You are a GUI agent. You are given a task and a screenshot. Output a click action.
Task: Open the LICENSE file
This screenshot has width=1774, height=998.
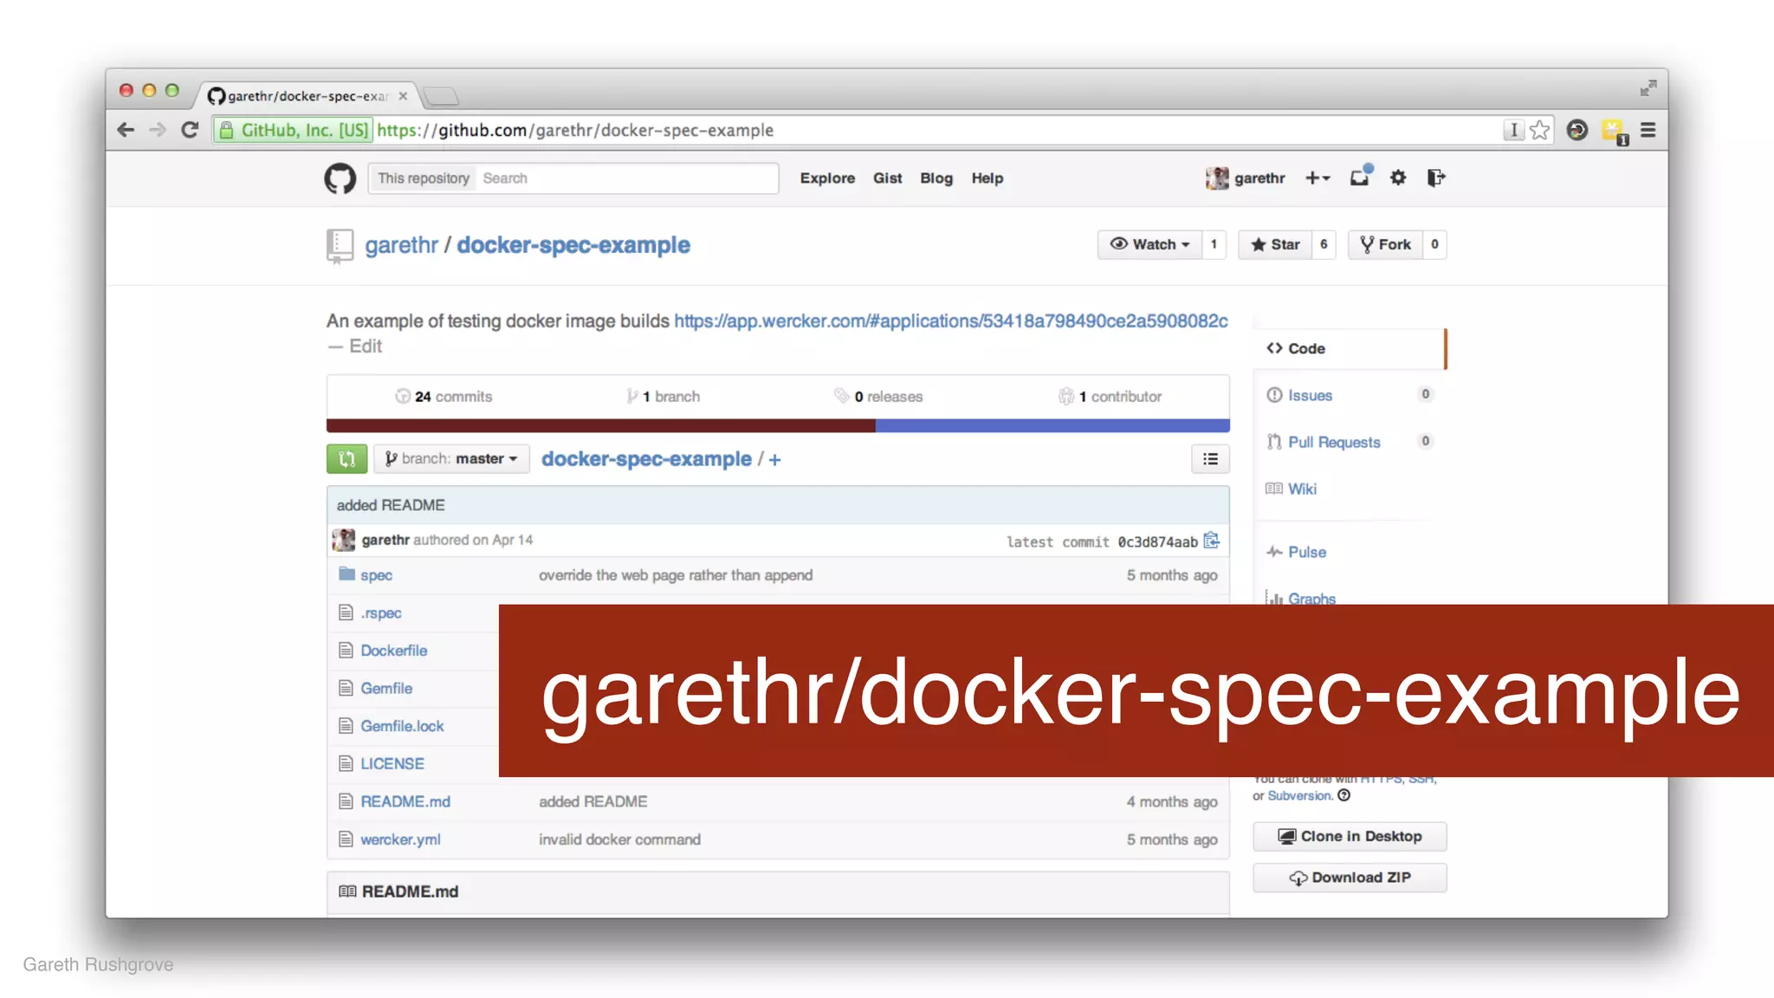pyautogui.click(x=392, y=764)
